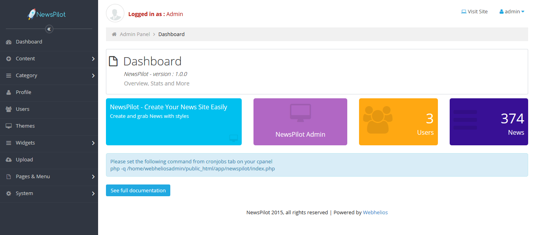Screen dimensions: 536x235
Task: Open the dark purple News card
Action: tap(489, 122)
